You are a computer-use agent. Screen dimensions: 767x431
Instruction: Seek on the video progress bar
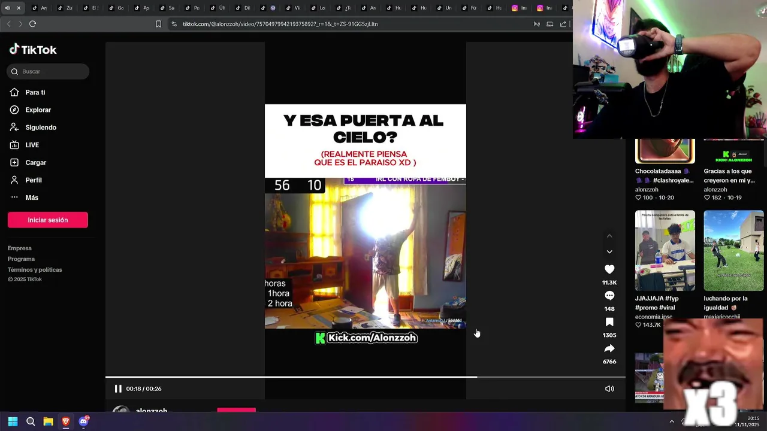pos(366,377)
